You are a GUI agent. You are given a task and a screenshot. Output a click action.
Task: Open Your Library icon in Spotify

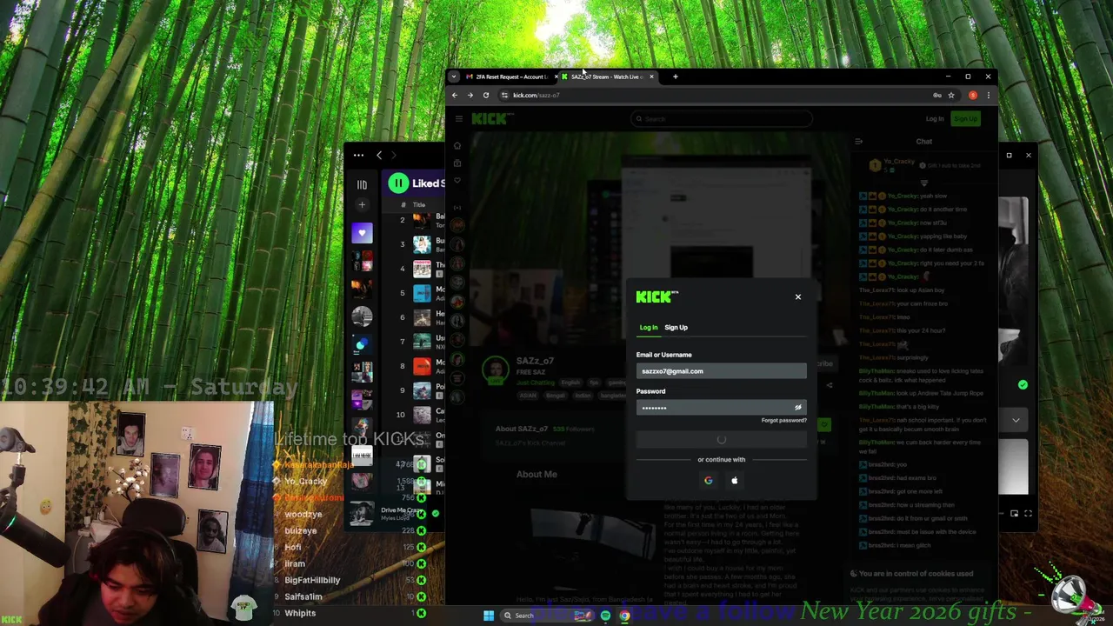[362, 184]
